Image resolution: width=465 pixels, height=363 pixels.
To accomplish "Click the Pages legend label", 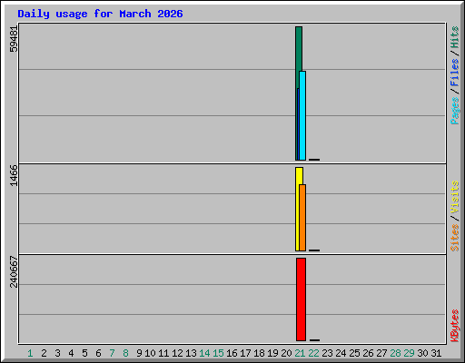I will pos(454,111).
